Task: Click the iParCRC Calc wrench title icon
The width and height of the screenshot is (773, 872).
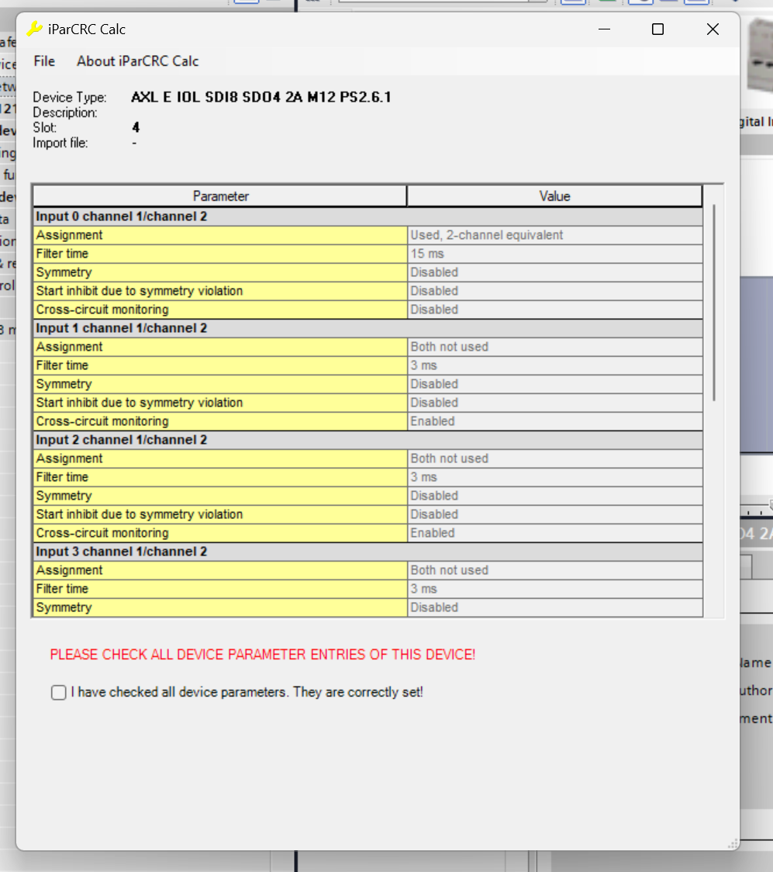Action: pos(34,29)
